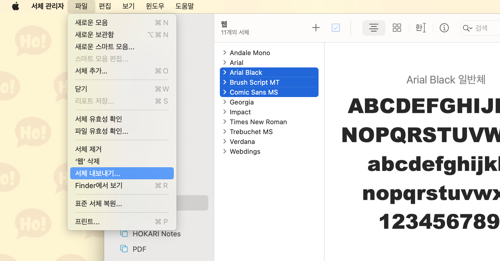Open the font info icon
The image size is (500, 261).
coord(444,28)
